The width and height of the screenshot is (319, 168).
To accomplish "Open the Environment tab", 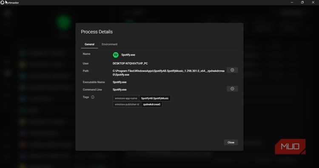I will 109,44.
